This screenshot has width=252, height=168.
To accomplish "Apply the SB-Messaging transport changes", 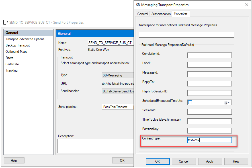I will coord(210,161).
